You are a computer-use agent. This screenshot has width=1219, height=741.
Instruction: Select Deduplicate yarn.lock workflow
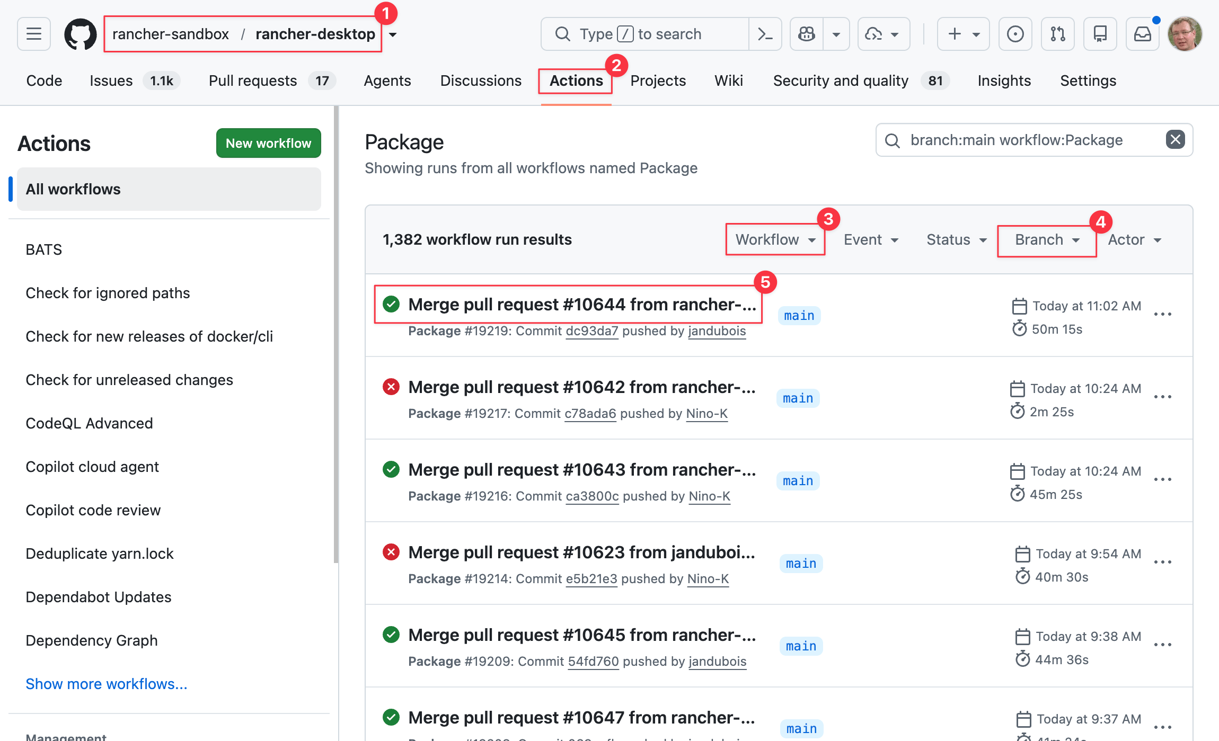click(x=169, y=553)
